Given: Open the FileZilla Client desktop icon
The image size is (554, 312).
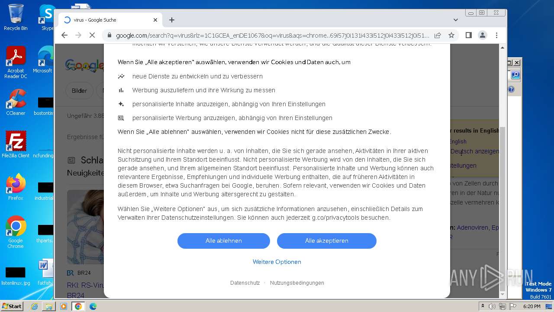Looking at the screenshot, I should pyautogui.click(x=16, y=145).
